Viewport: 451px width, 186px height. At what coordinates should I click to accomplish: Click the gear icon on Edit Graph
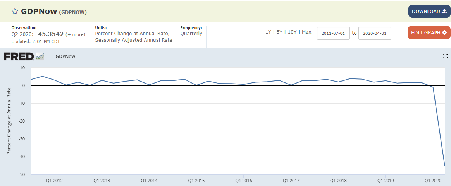point(444,32)
